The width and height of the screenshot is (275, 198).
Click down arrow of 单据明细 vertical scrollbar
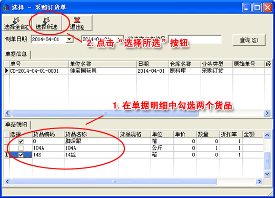click(267, 174)
